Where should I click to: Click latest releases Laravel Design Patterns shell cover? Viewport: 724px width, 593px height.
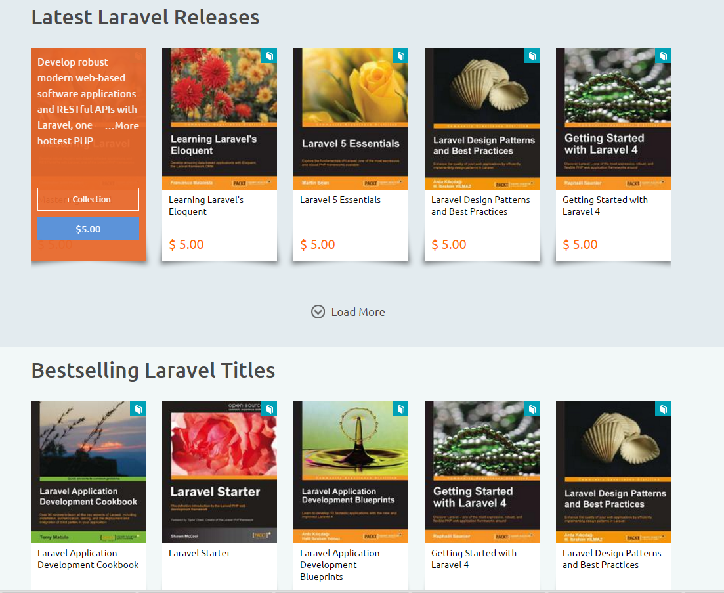tap(482, 119)
